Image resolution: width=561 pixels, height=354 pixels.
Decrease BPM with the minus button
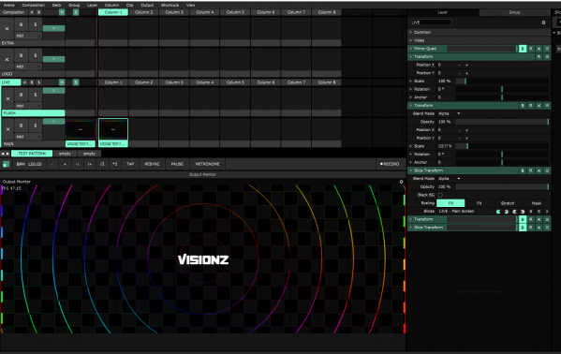coord(52,164)
